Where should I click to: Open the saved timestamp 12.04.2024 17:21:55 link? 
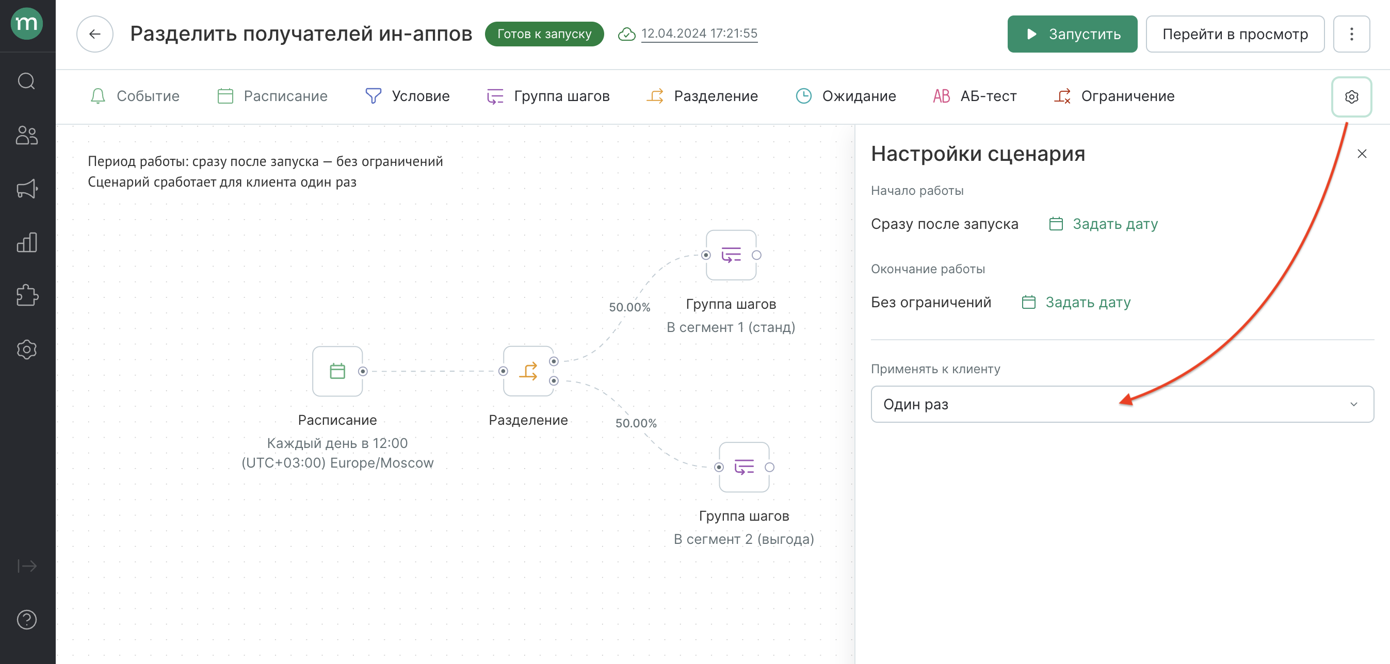pos(699,34)
